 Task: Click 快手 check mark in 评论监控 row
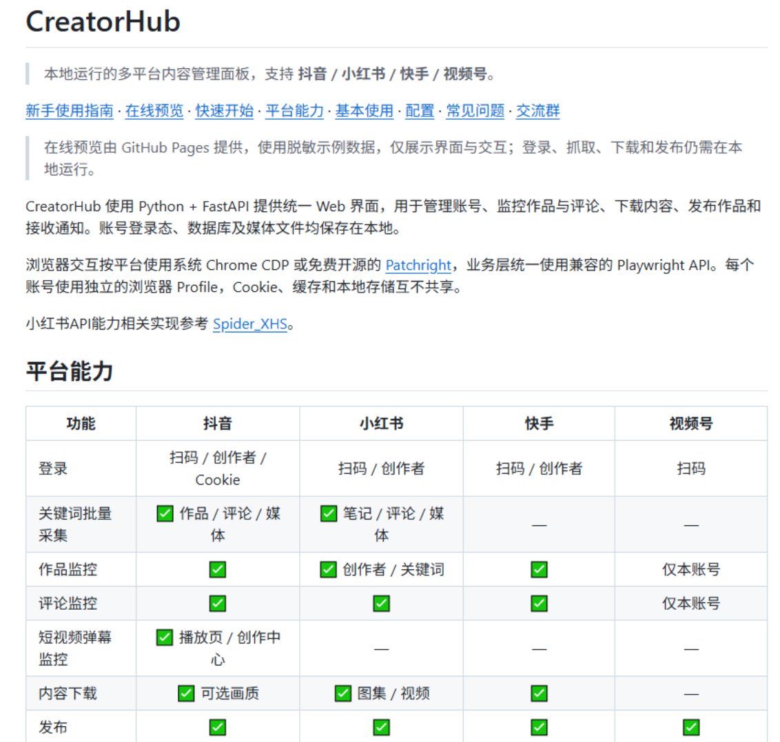540,604
